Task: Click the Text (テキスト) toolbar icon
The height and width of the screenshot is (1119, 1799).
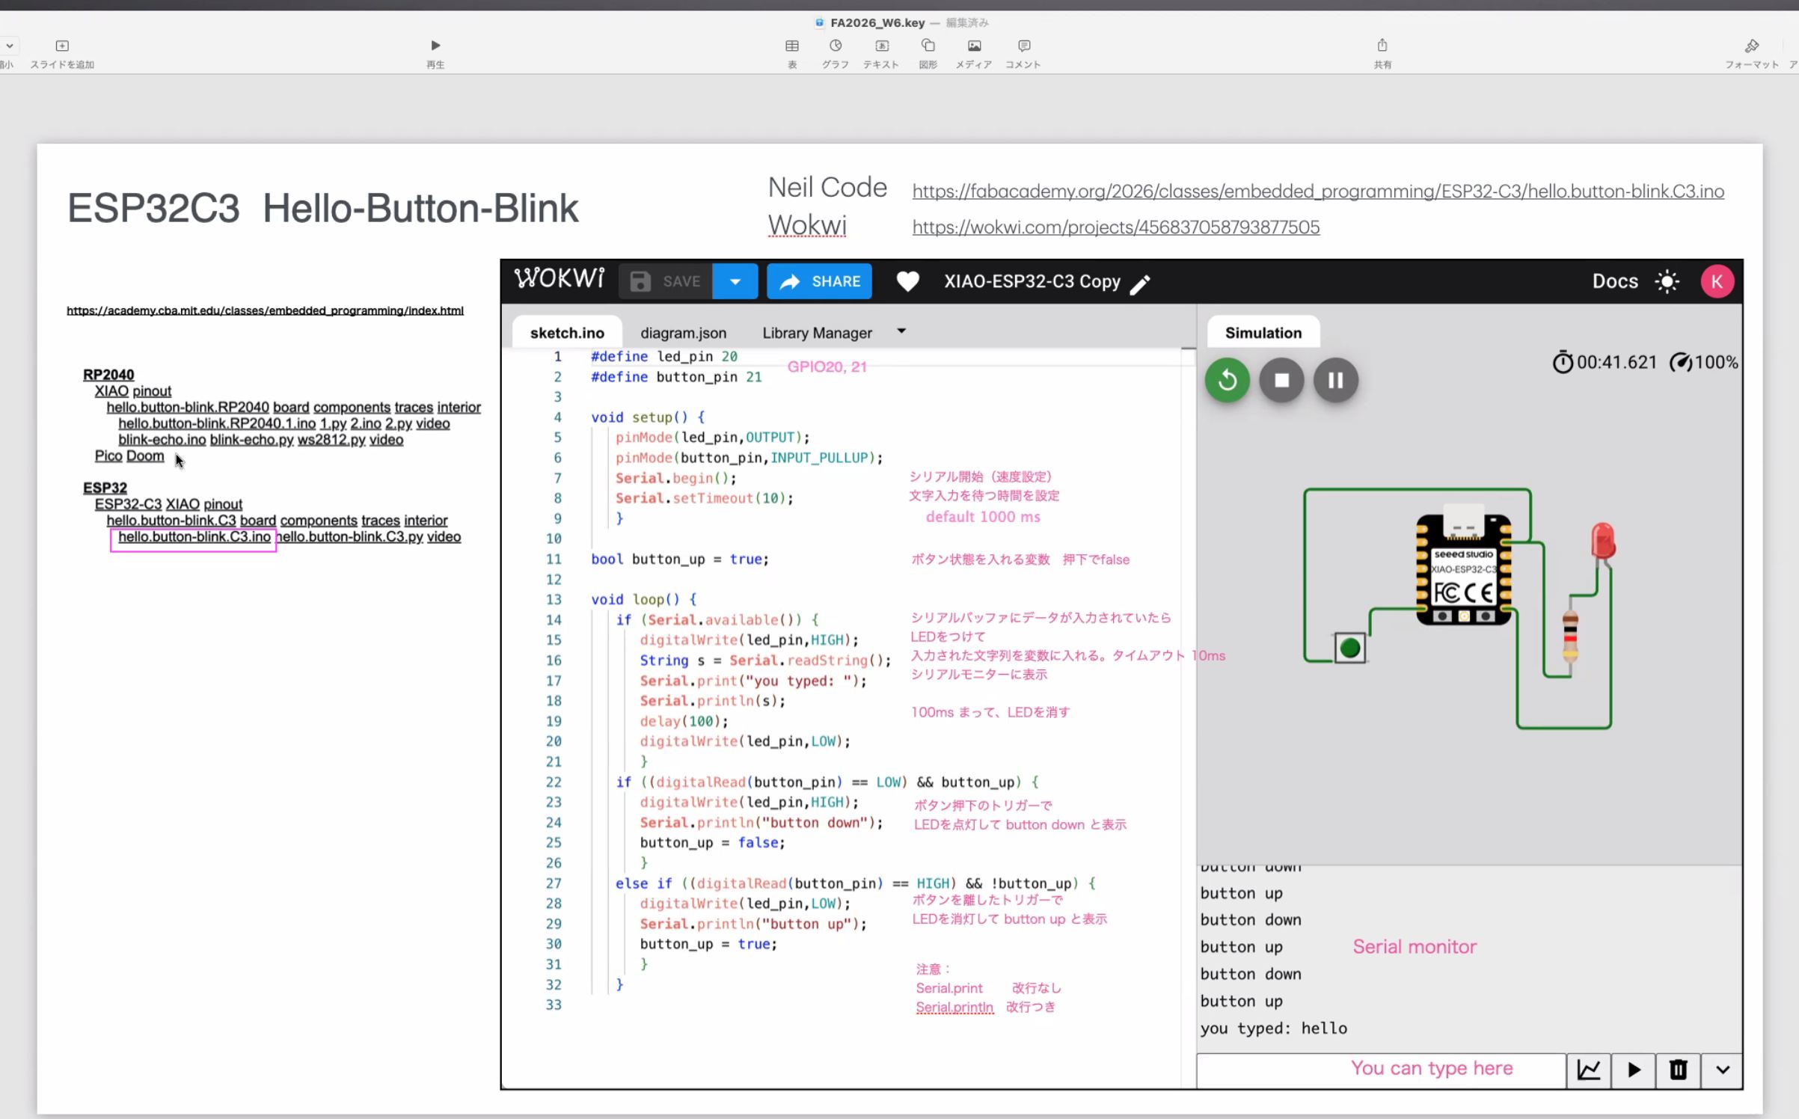Action: click(x=881, y=46)
